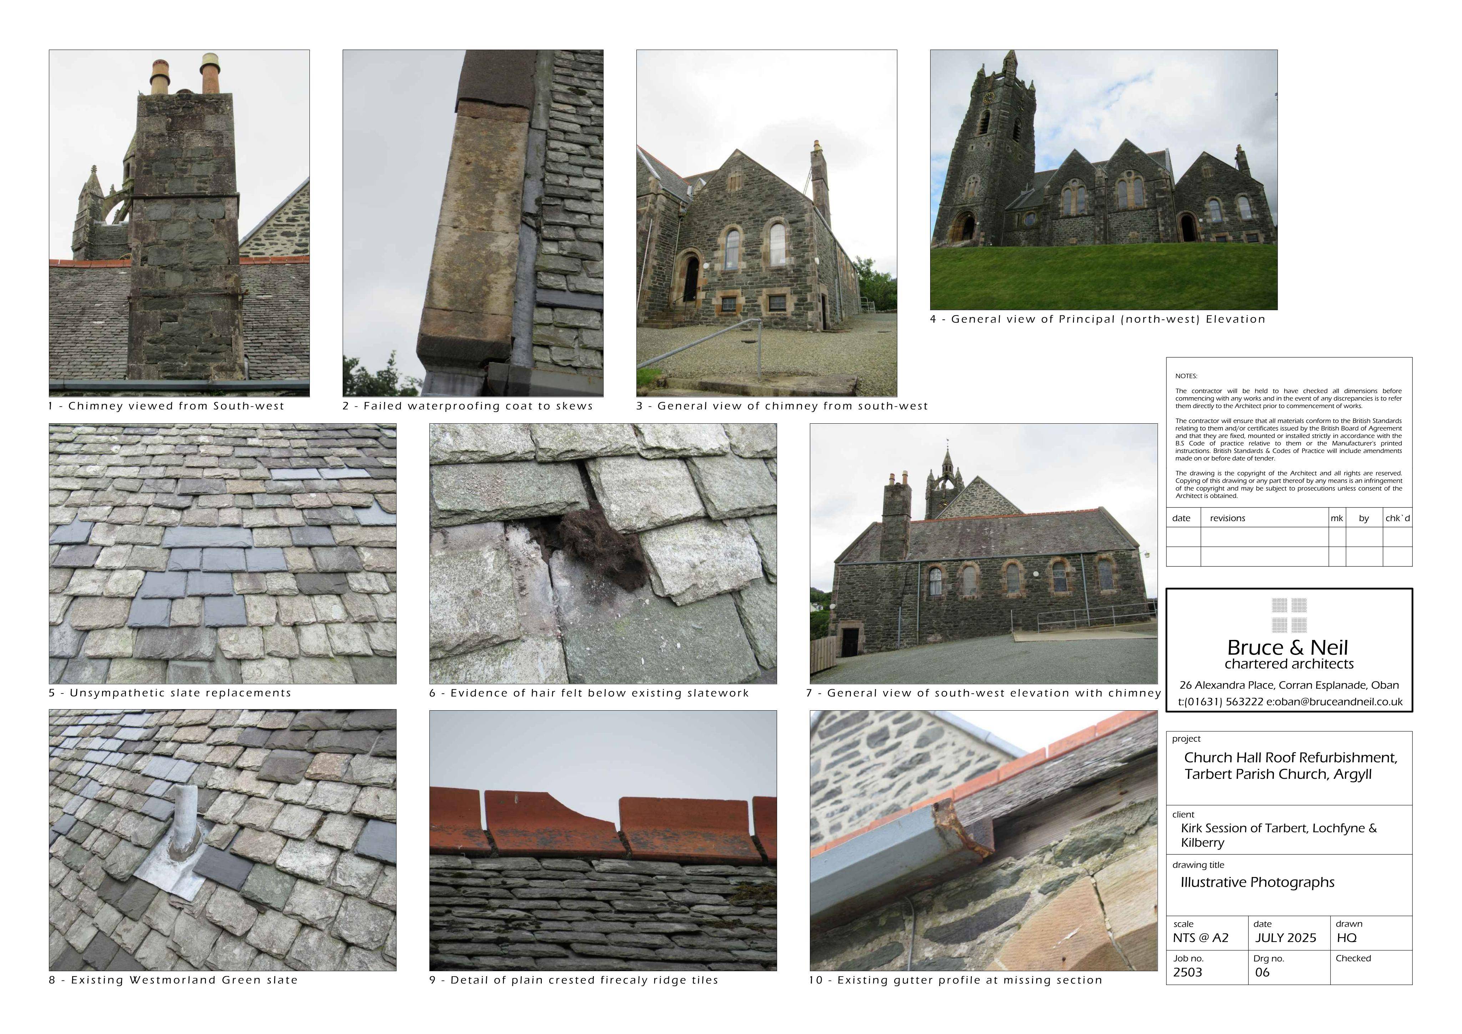
Task: Click drawn-by value 'HQ'
Action: [x=1346, y=938]
